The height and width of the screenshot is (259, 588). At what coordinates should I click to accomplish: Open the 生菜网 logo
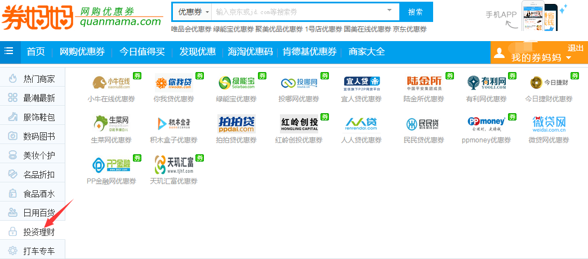[x=112, y=124]
